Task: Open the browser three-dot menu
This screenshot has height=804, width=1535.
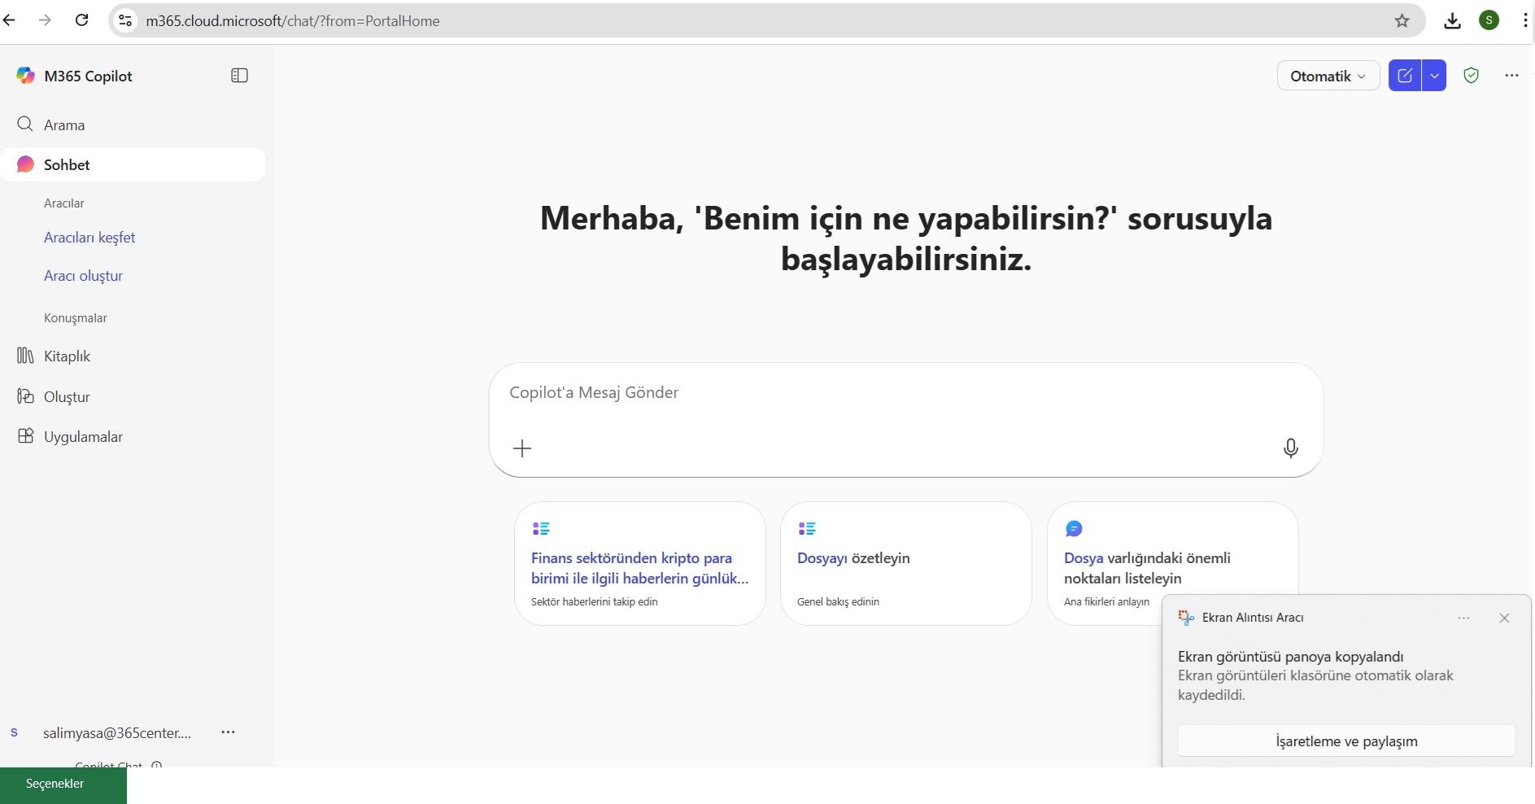Action: coord(1525,20)
